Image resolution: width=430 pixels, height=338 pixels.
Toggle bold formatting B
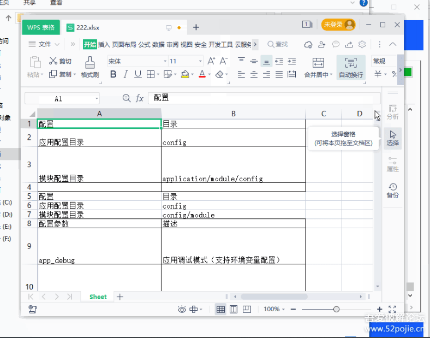(x=113, y=74)
